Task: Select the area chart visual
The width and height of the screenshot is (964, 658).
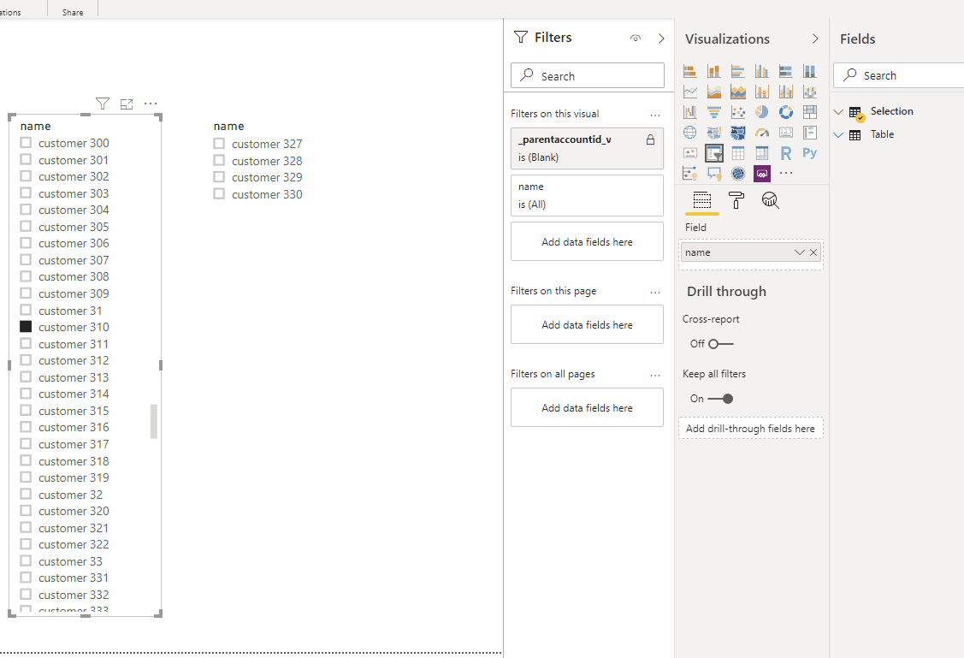Action: 713,92
